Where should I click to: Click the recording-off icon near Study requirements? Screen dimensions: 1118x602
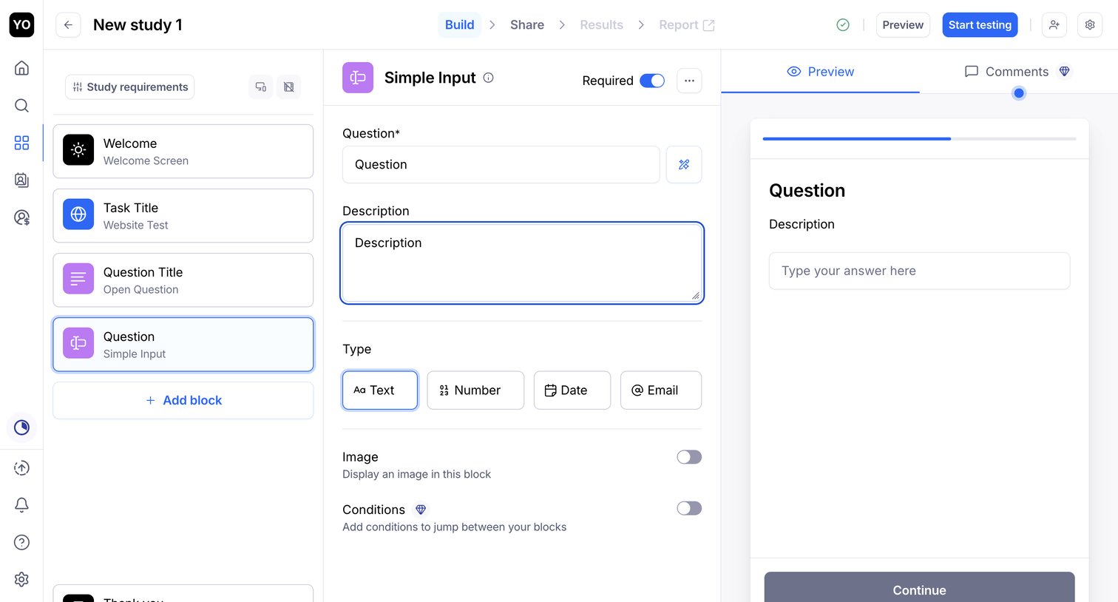click(x=289, y=87)
